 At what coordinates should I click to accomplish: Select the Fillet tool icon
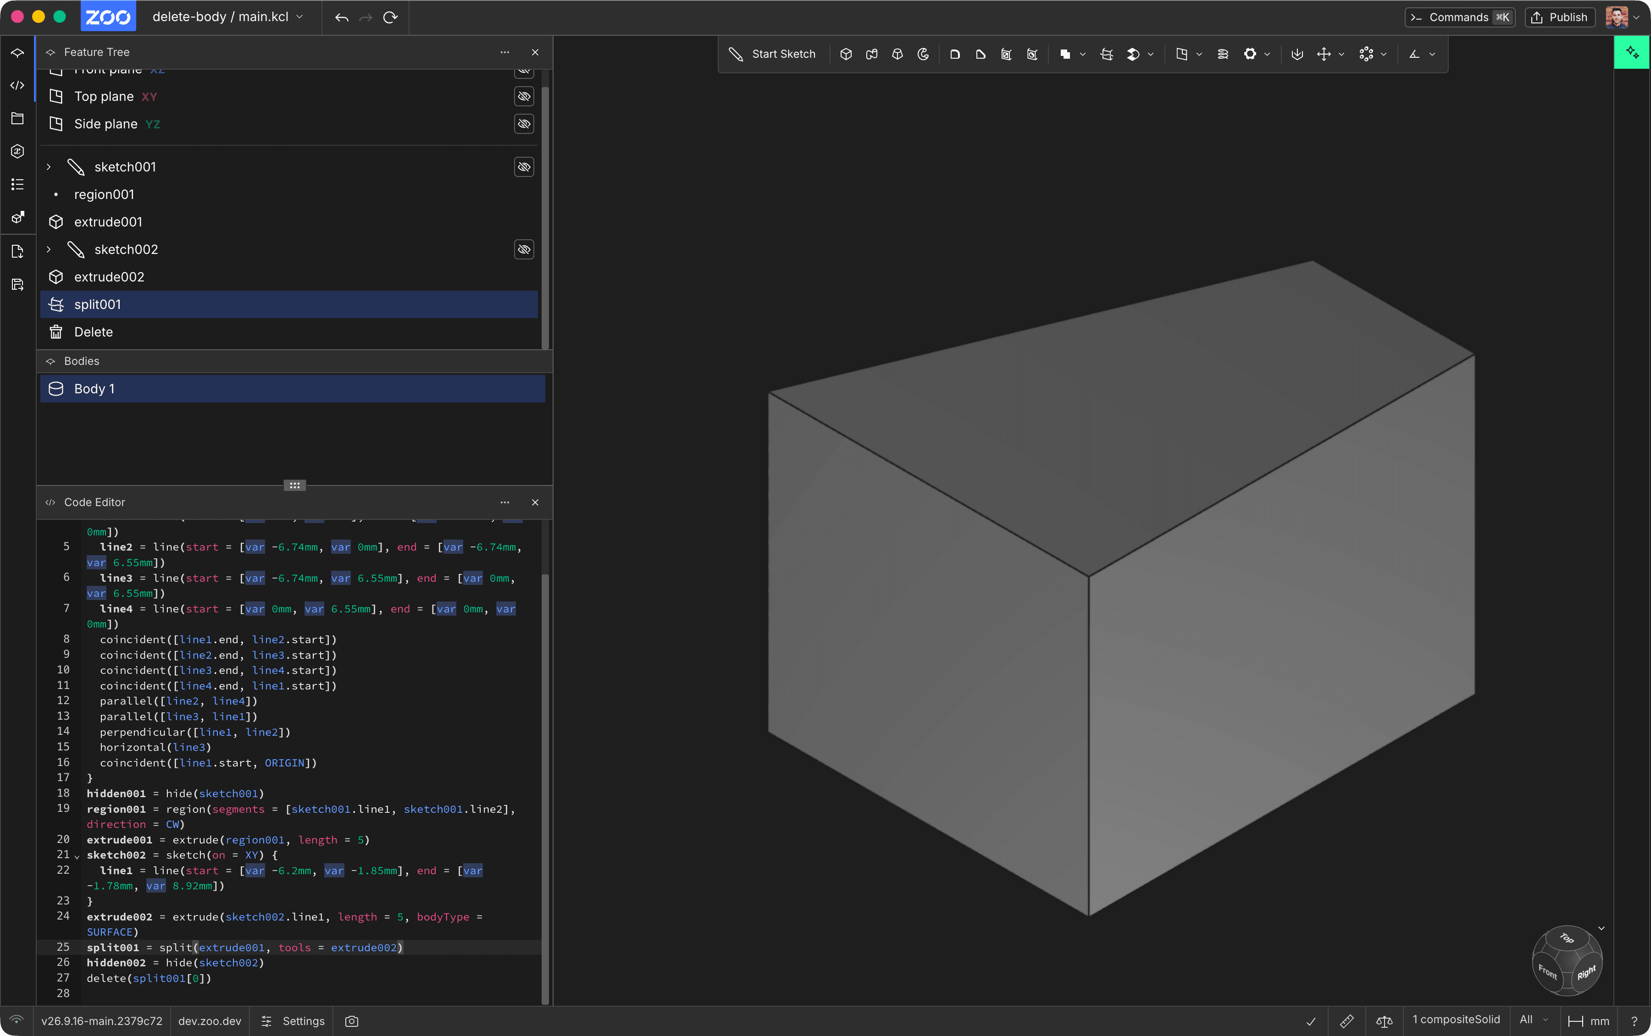click(x=955, y=54)
